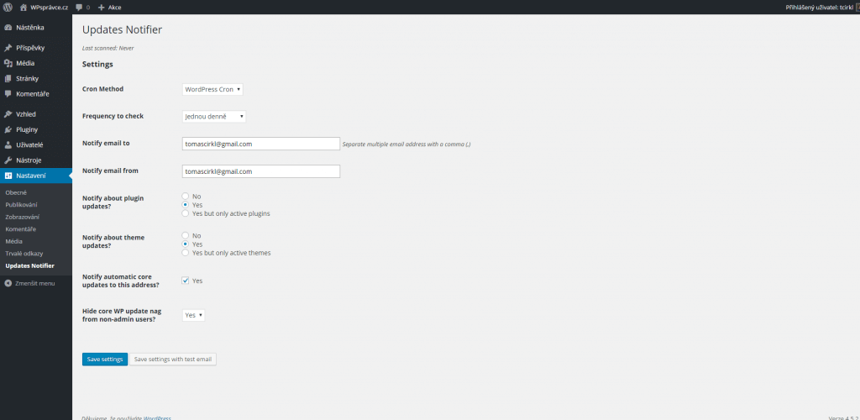
Task: Click the Nastavení settings icon
Action: pos(8,176)
